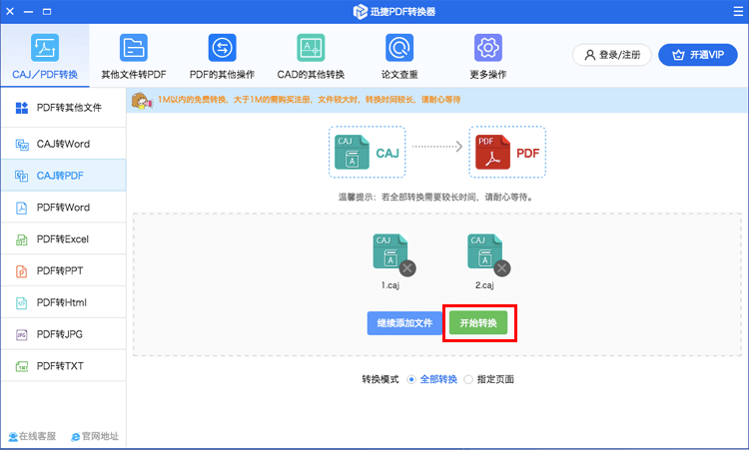The width and height of the screenshot is (749, 450).
Task: Click the orange 1M以内的免费转换 notice text
Action: coord(309,100)
